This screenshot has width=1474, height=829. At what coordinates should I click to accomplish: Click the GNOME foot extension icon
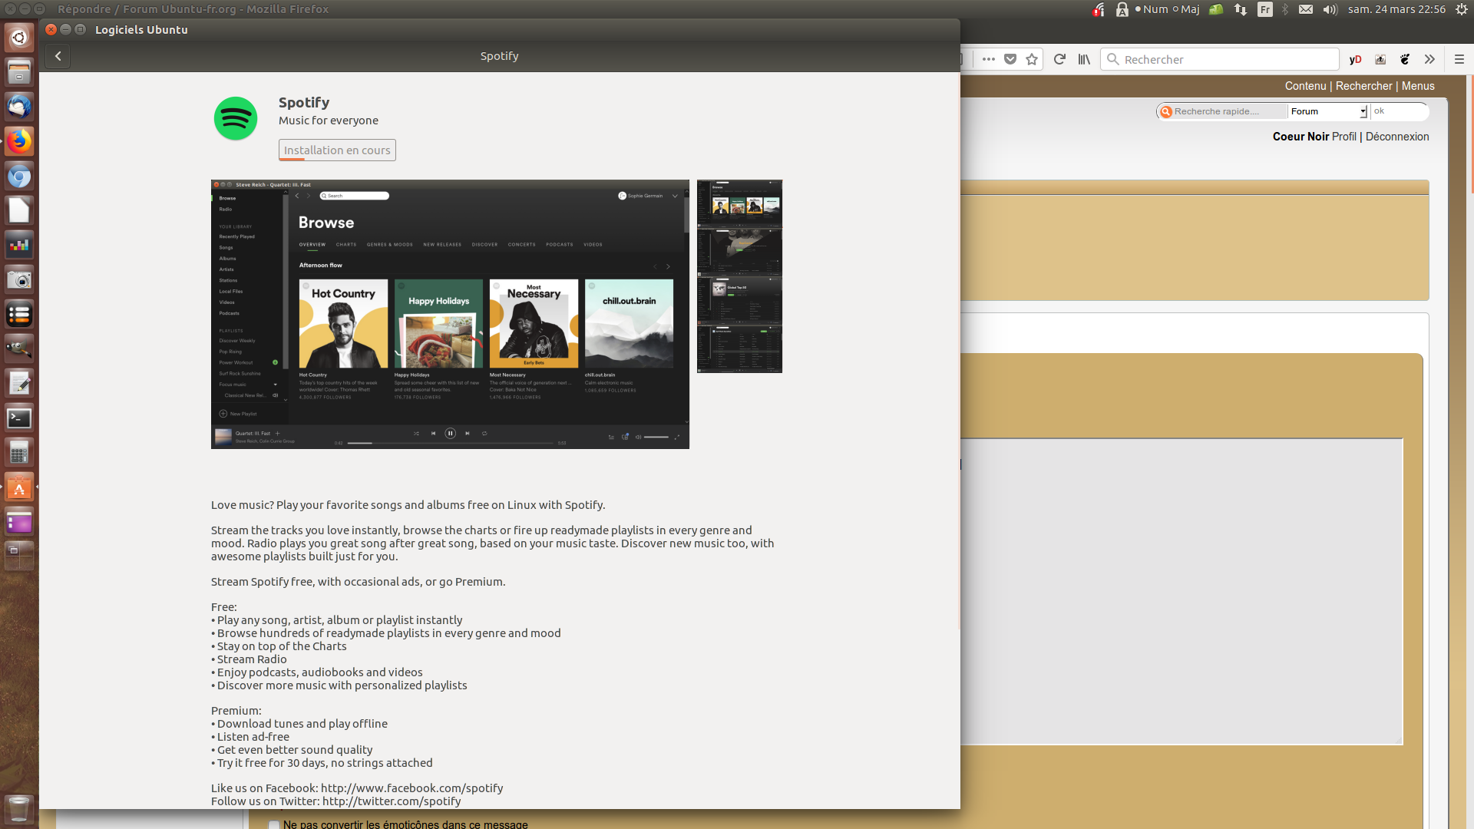click(x=1405, y=59)
